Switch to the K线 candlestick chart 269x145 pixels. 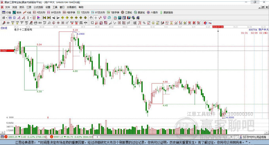click(27, 13)
